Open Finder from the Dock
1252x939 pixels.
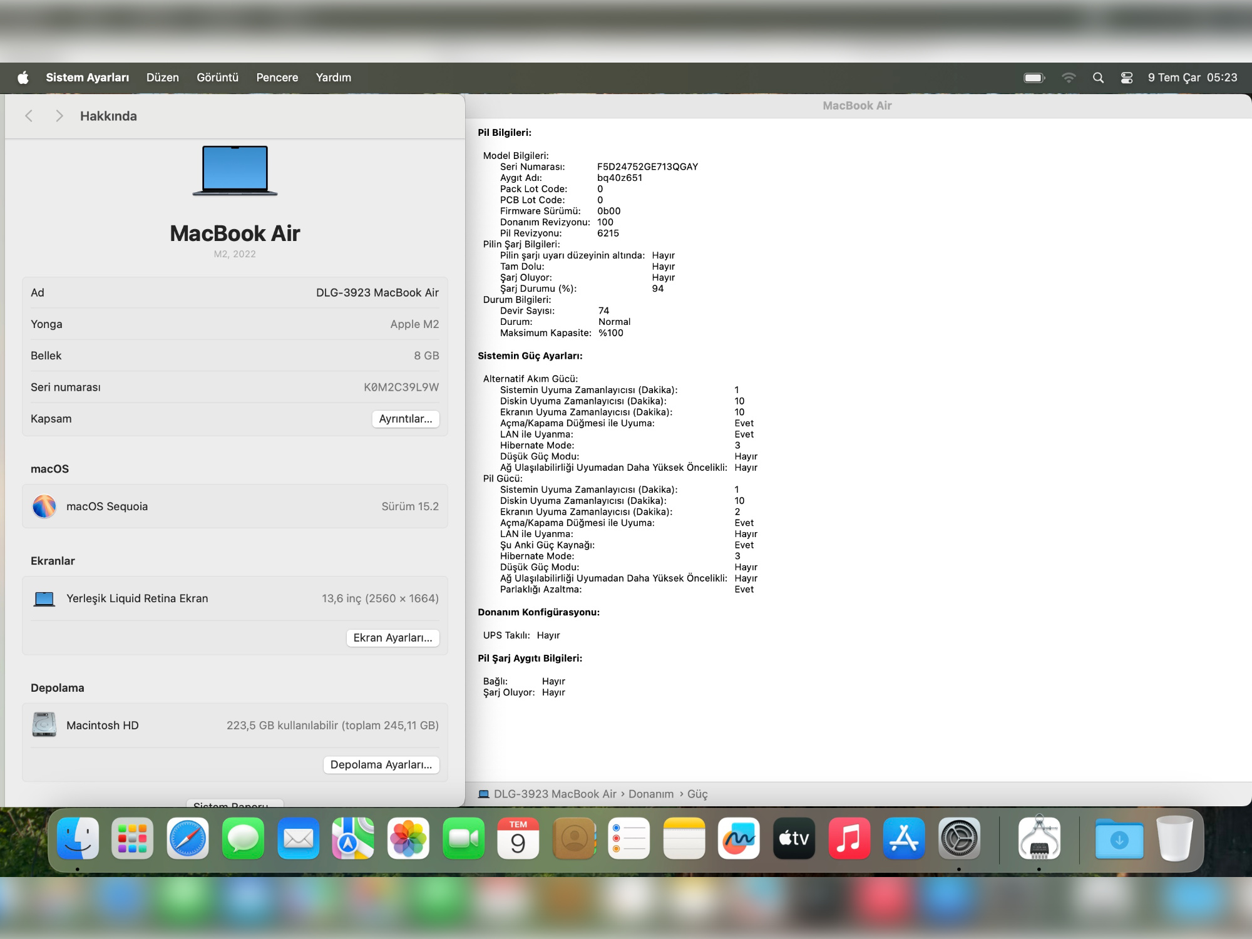(78, 838)
